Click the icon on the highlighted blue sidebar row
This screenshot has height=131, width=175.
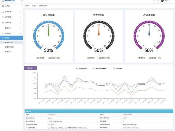(3, 38)
